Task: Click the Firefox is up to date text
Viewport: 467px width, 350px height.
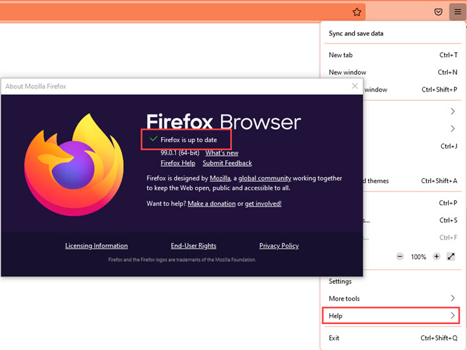Action: tap(189, 140)
